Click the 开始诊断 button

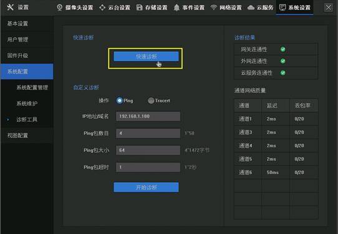[146, 187]
